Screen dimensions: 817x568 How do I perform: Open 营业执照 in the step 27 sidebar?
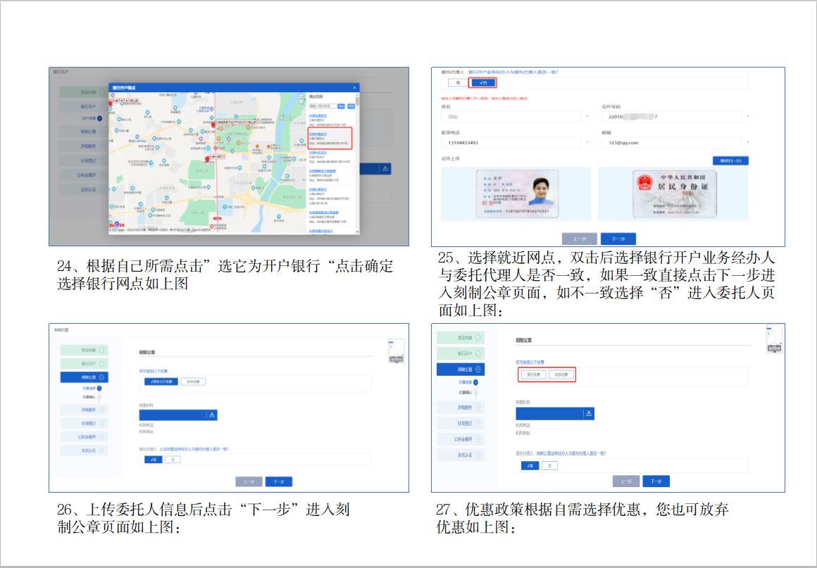pyautogui.click(x=461, y=338)
